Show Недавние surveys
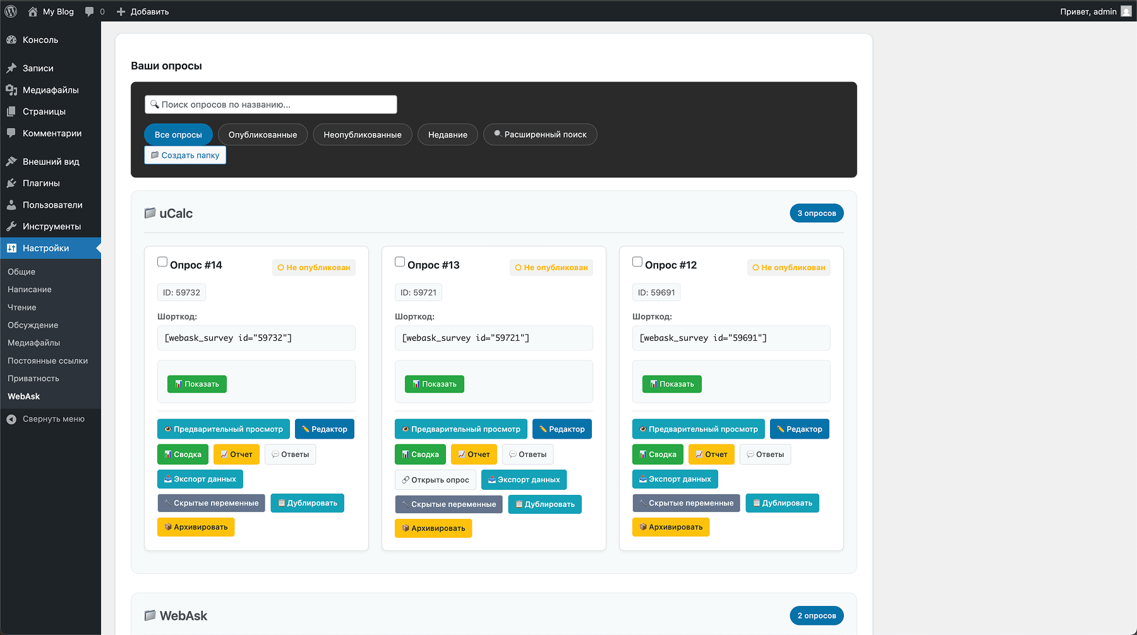This screenshot has width=1137, height=635. click(x=448, y=134)
